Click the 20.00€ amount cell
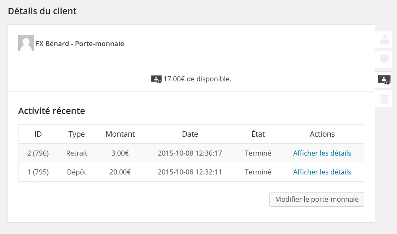 point(120,172)
